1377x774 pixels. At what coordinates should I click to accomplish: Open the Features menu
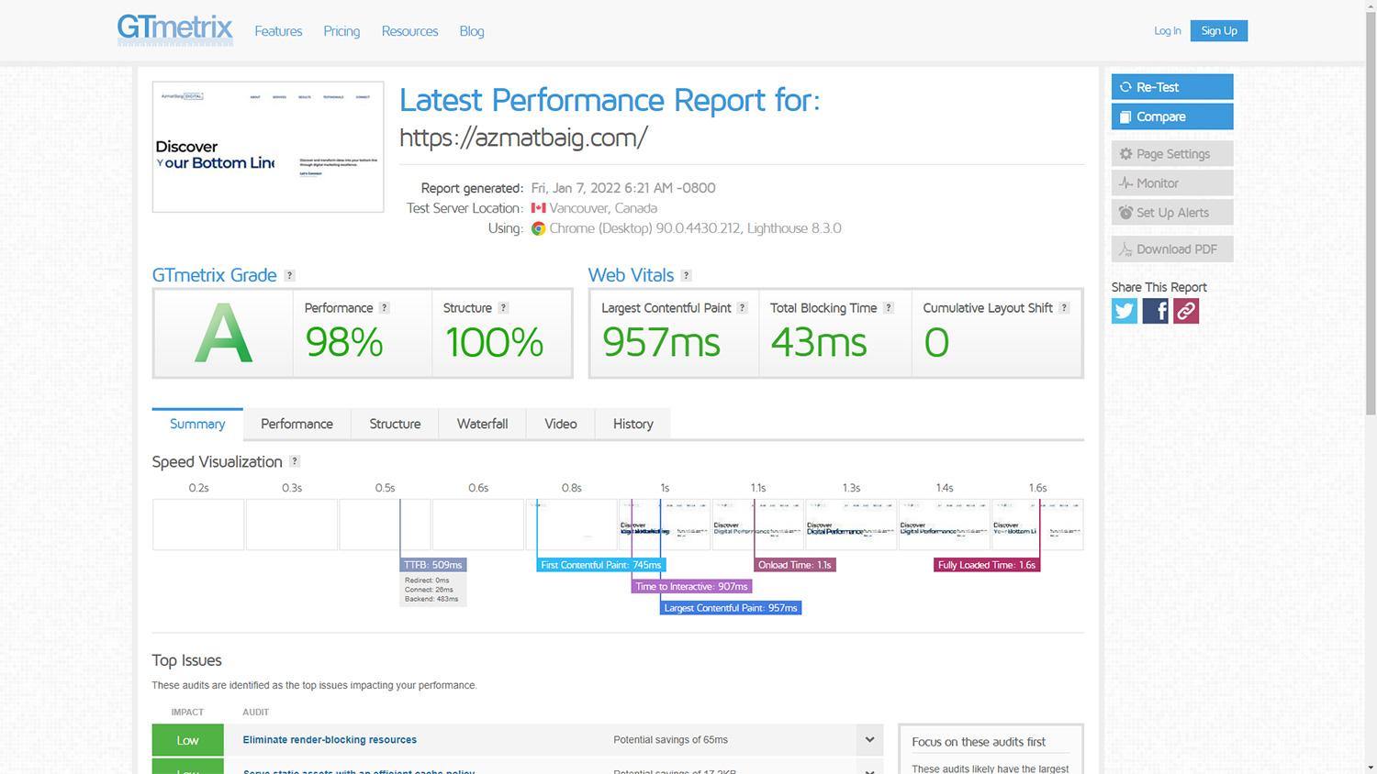(x=278, y=31)
